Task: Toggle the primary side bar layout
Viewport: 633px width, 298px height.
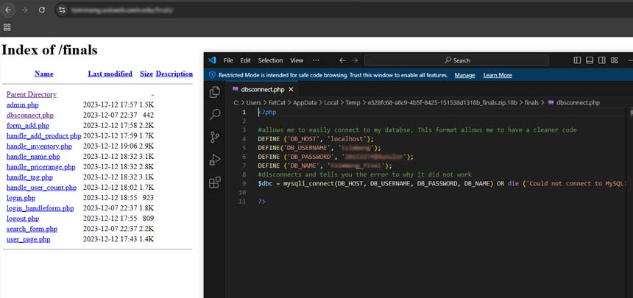Action: tap(577, 60)
